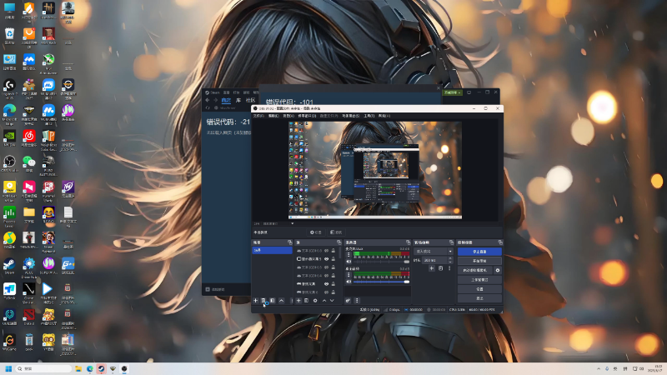667x375 pixels.
Task: Mute the Mic/Aux audio channel
Action: [349, 262]
